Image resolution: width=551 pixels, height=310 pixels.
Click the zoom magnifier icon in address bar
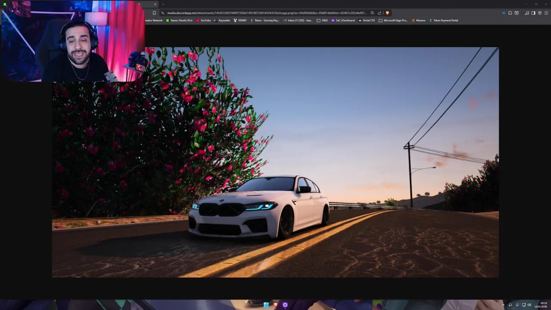click(372, 13)
